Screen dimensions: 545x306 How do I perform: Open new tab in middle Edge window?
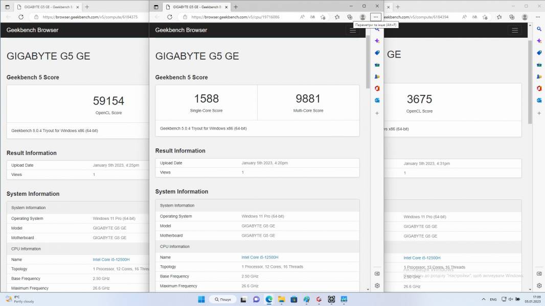(x=236, y=7)
